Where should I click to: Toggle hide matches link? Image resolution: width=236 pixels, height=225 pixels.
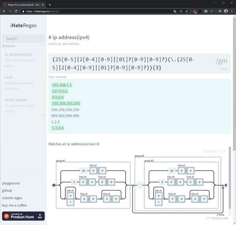pyautogui.click(x=58, y=77)
